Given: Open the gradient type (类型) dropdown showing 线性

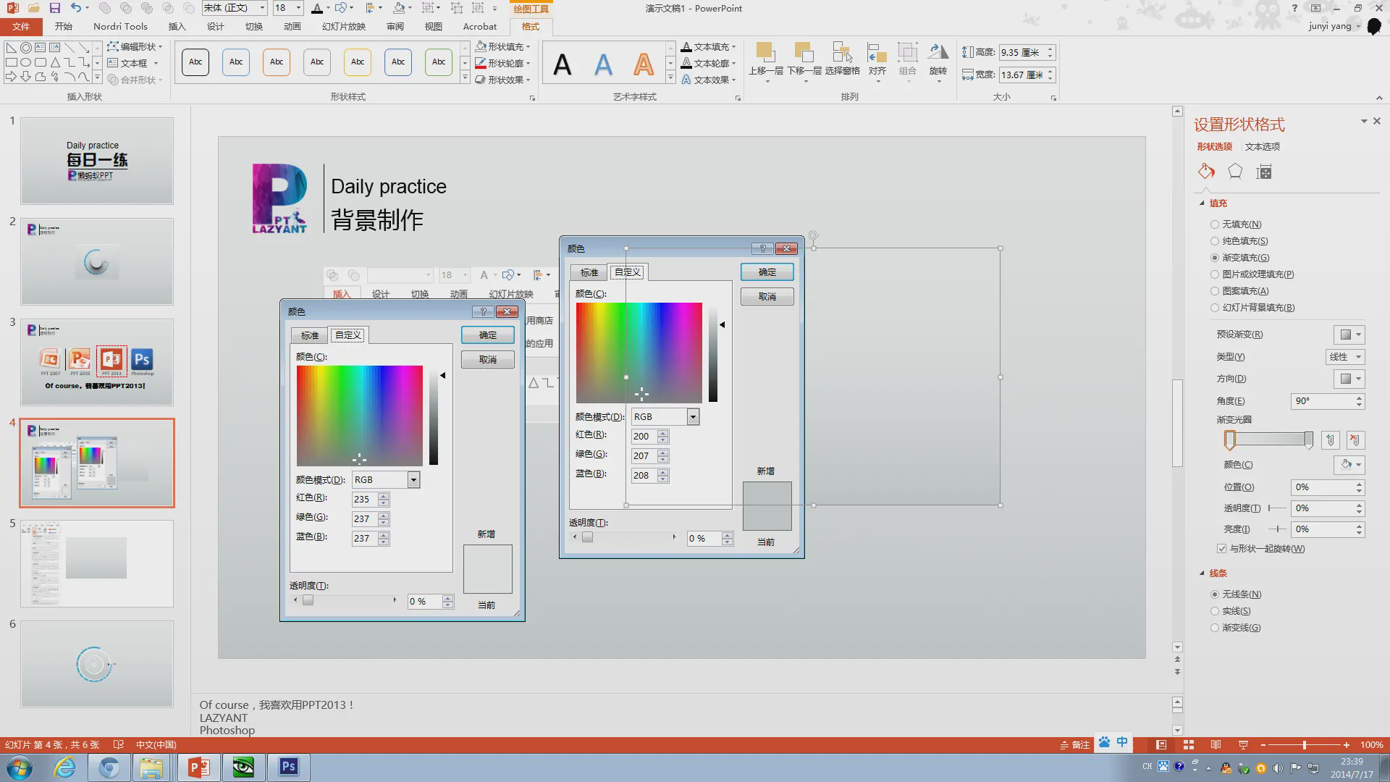Looking at the screenshot, I should coord(1345,357).
